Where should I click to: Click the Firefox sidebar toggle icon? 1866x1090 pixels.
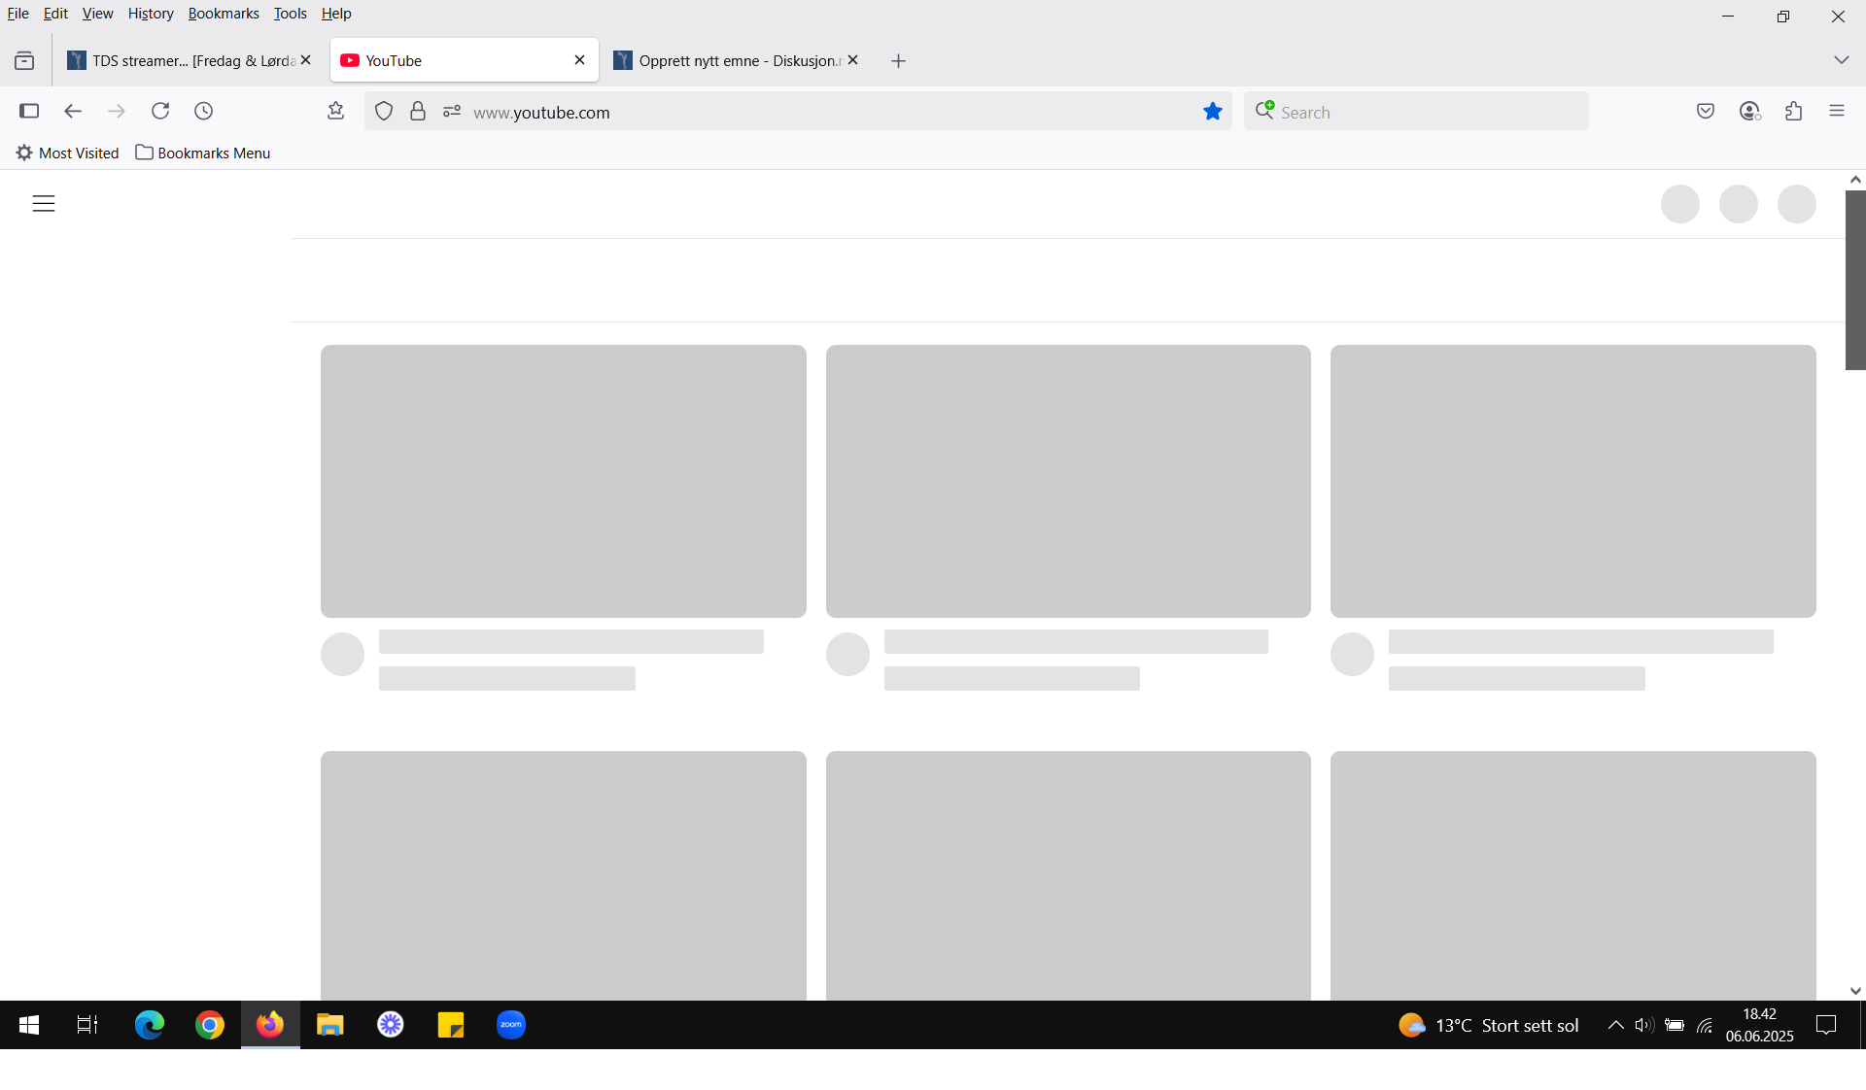click(29, 111)
